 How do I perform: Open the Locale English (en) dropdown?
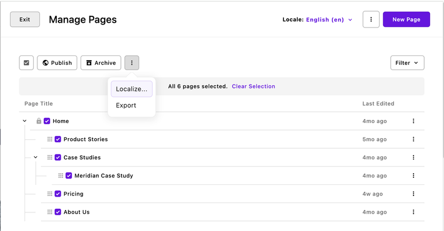tap(329, 19)
